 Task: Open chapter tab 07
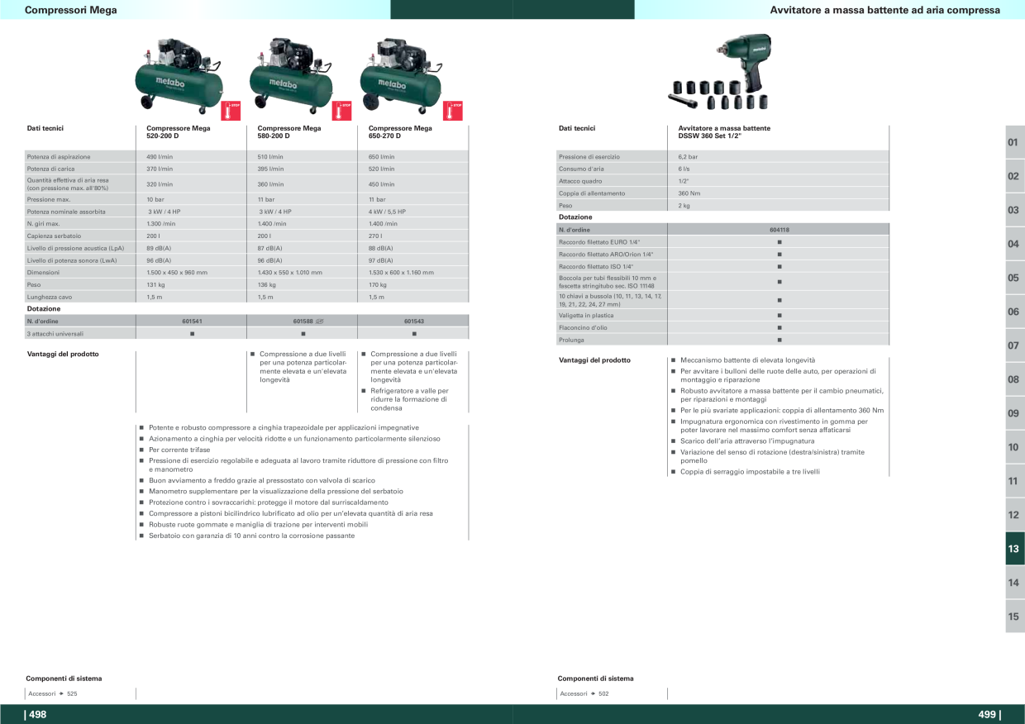(x=1014, y=345)
